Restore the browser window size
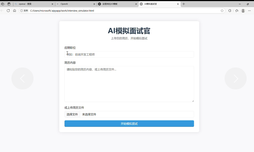Image resolution: width=254 pixels, height=152 pixels. coord(248,4)
